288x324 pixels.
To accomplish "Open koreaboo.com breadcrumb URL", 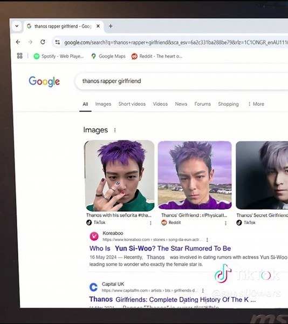I will [x=152, y=239].
